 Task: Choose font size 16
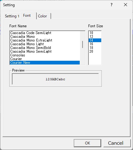tap(95, 44)
